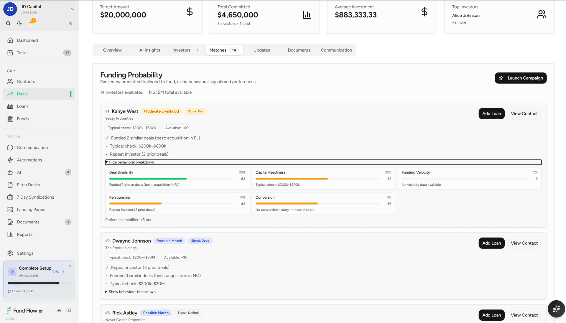Image resolution: width=566 pixels, height=323 pixels.
Task: Expand Show behavioral breakdown for Dwayne Johnson
Action: click(130, 292)
